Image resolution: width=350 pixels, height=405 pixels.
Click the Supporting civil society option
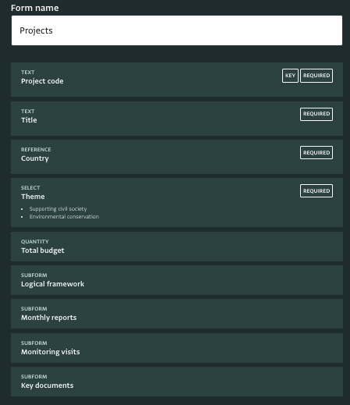pos(58,209)
